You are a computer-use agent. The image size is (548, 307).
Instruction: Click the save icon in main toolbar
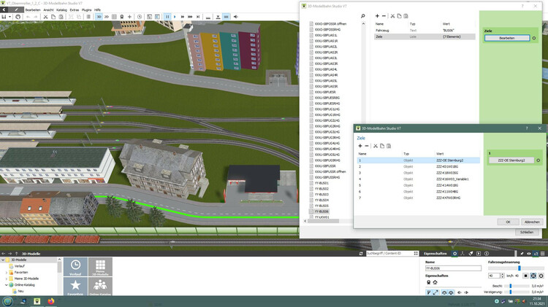5,16
